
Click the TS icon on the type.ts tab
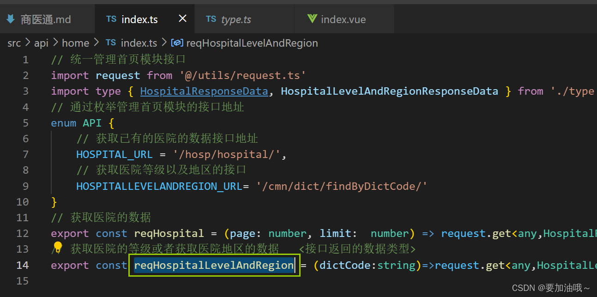point(211,19)
